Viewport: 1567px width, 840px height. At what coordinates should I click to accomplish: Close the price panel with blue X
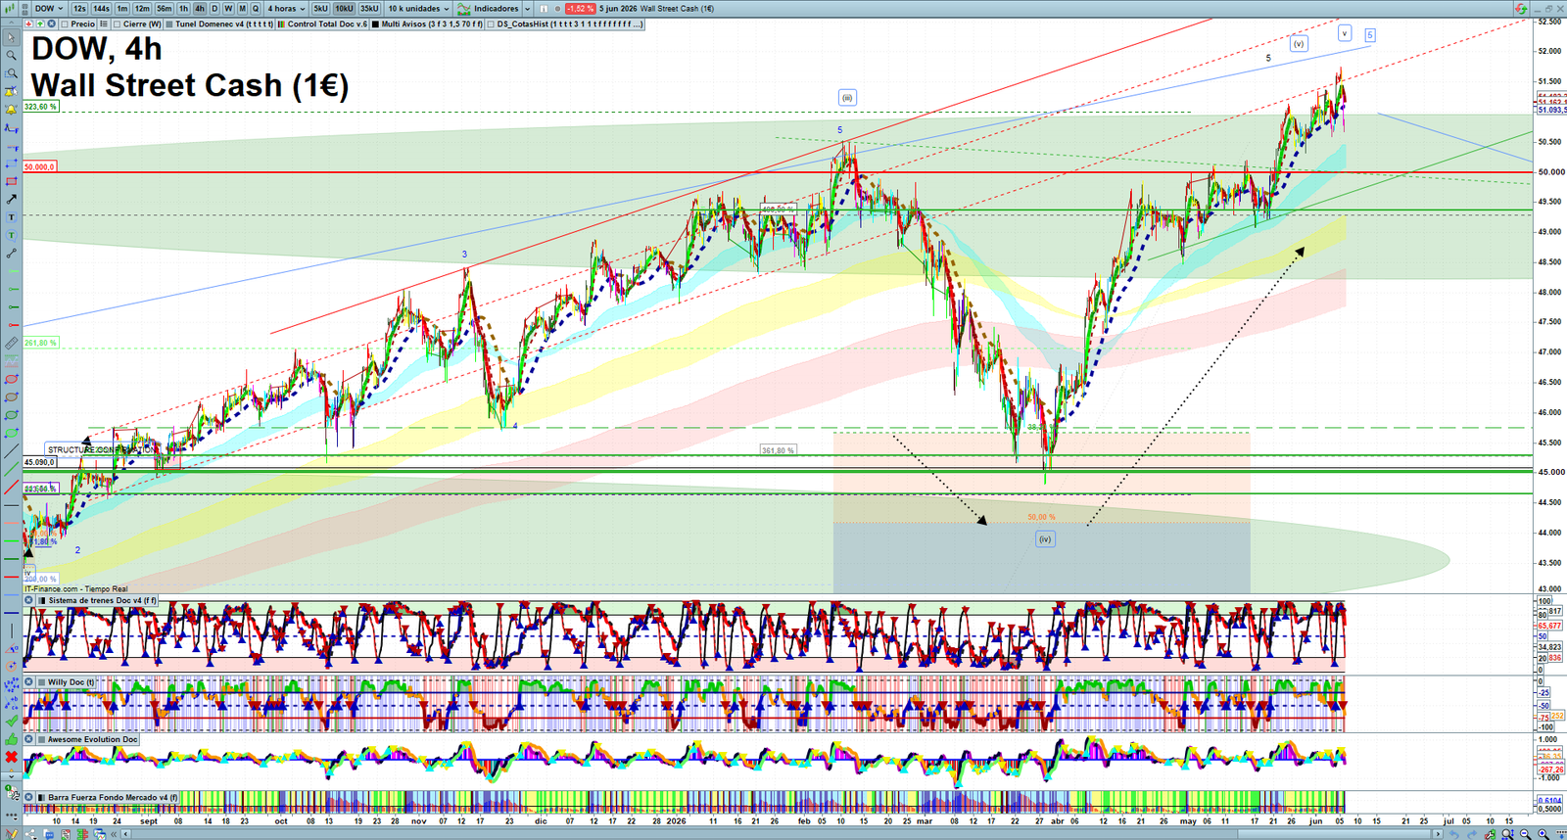(51, 23)
